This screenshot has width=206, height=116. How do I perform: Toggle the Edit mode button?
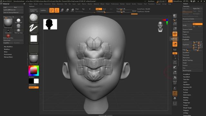pos(51,10)
